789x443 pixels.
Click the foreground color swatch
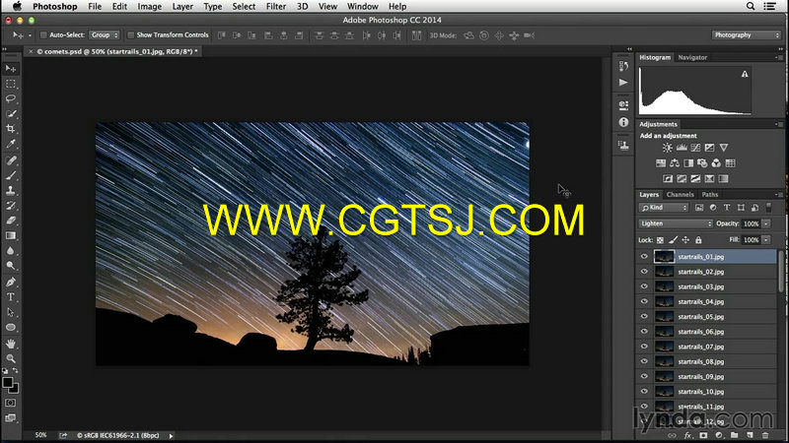(x=8, y=382)
